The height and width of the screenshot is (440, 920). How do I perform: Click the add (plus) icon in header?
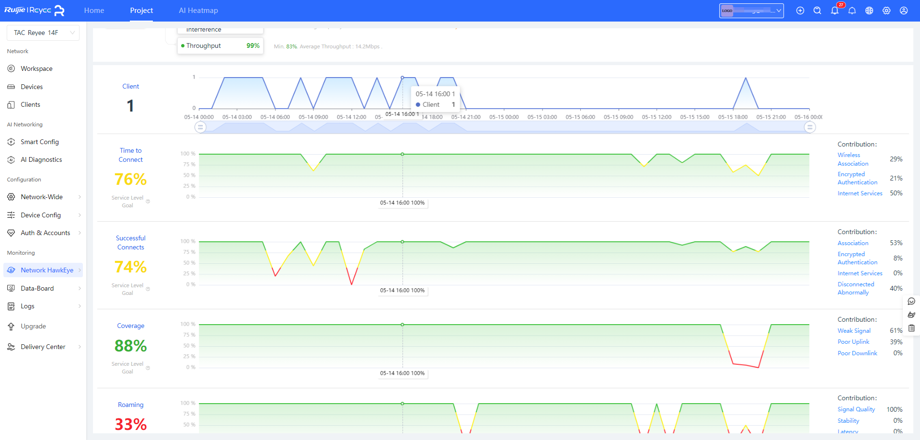800,11
